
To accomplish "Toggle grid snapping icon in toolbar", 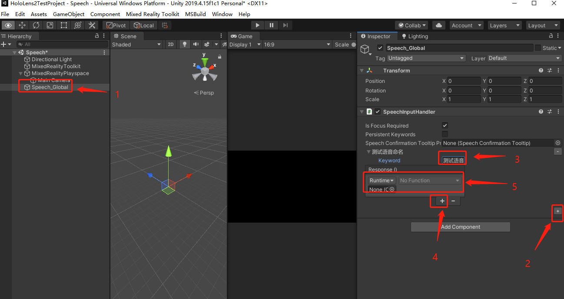I will coord(165,25).
